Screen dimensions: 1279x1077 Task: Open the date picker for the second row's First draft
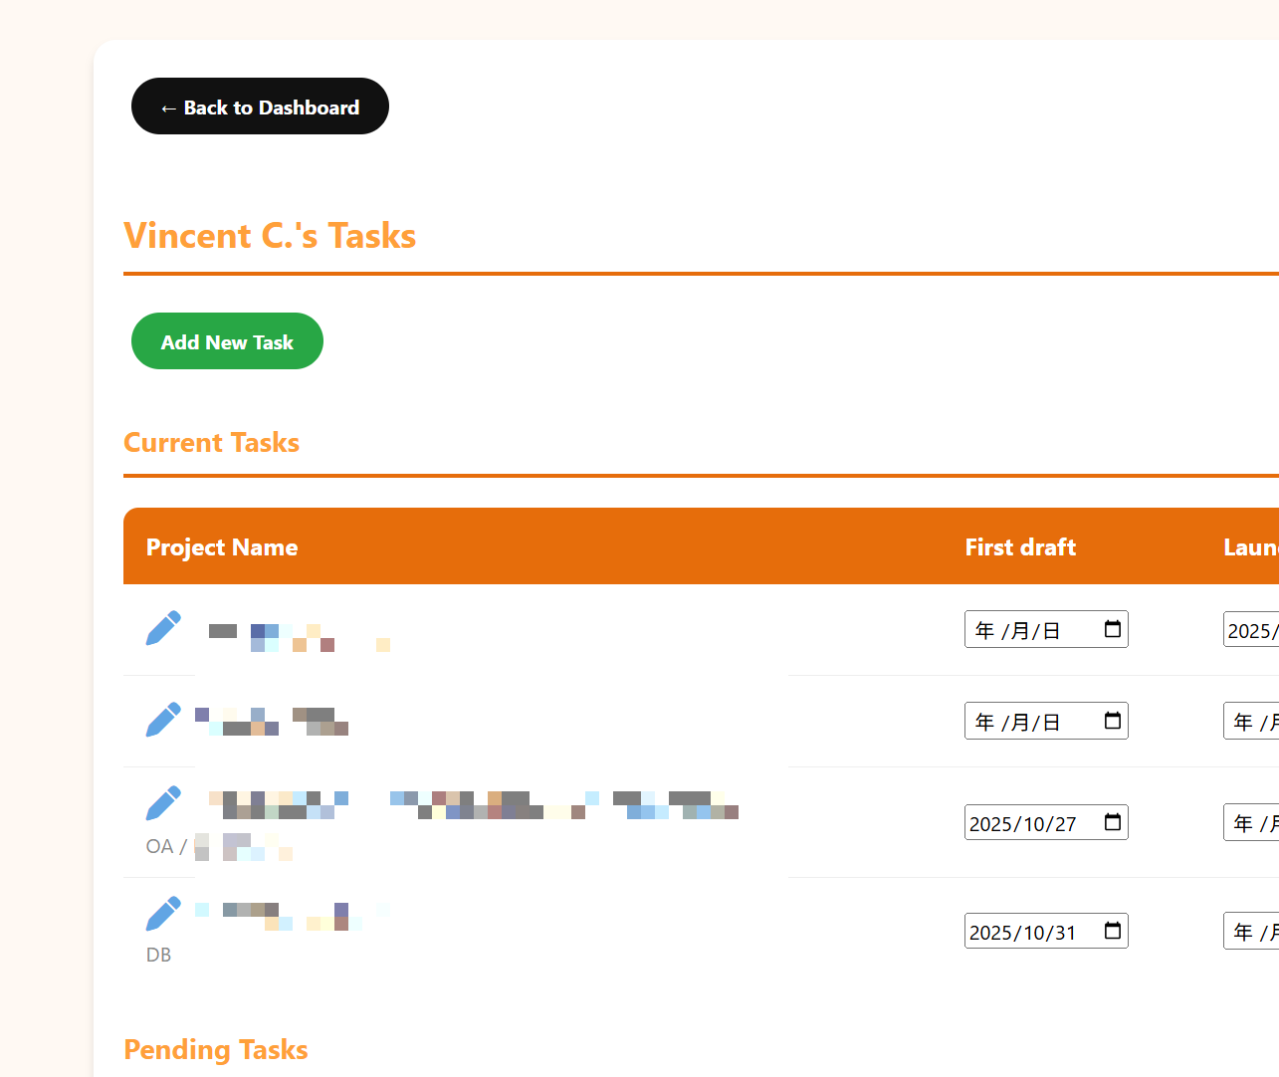(x=1112, y=721)
